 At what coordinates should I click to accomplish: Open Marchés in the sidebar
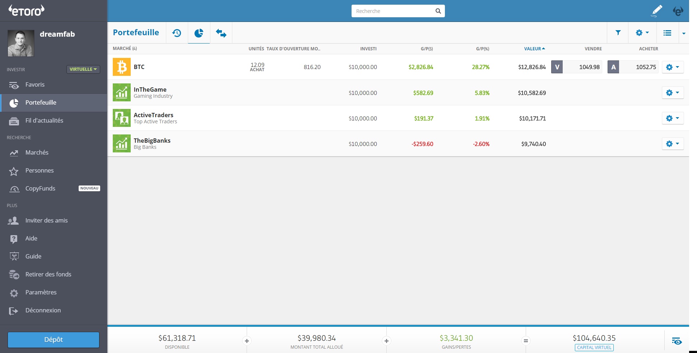[x=37, y=152]
